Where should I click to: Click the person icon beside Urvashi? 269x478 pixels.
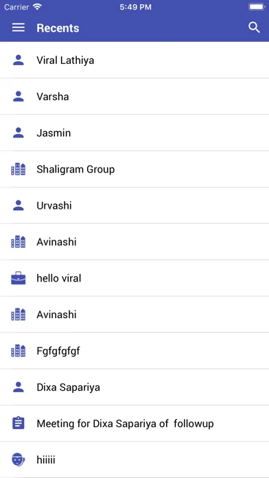(x=19, y=205)
